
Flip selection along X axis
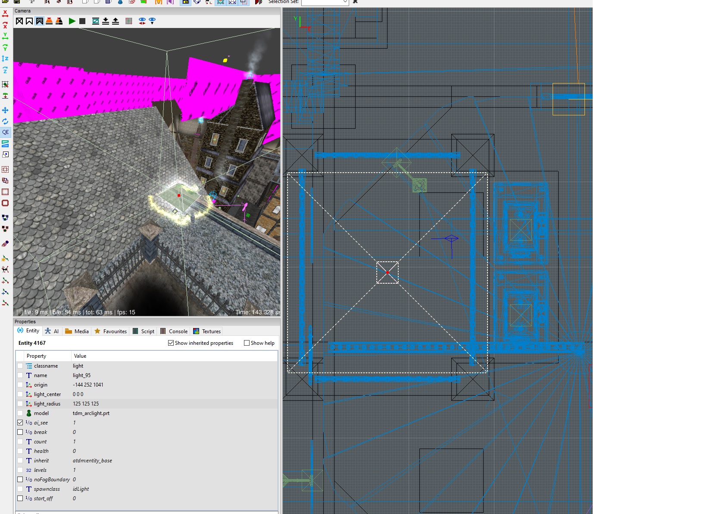pyautogui.click(x=5, y=14)
